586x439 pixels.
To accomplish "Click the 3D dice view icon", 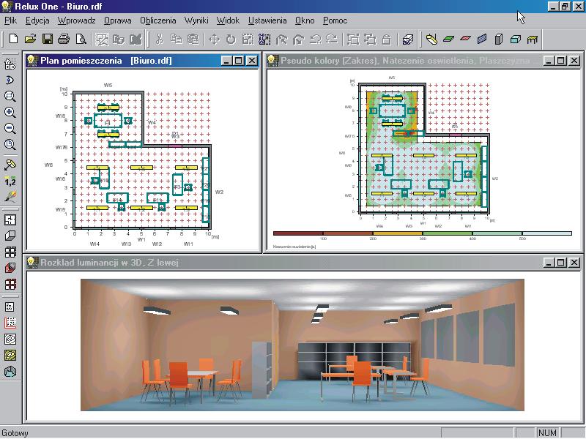I will click(408, 40).
